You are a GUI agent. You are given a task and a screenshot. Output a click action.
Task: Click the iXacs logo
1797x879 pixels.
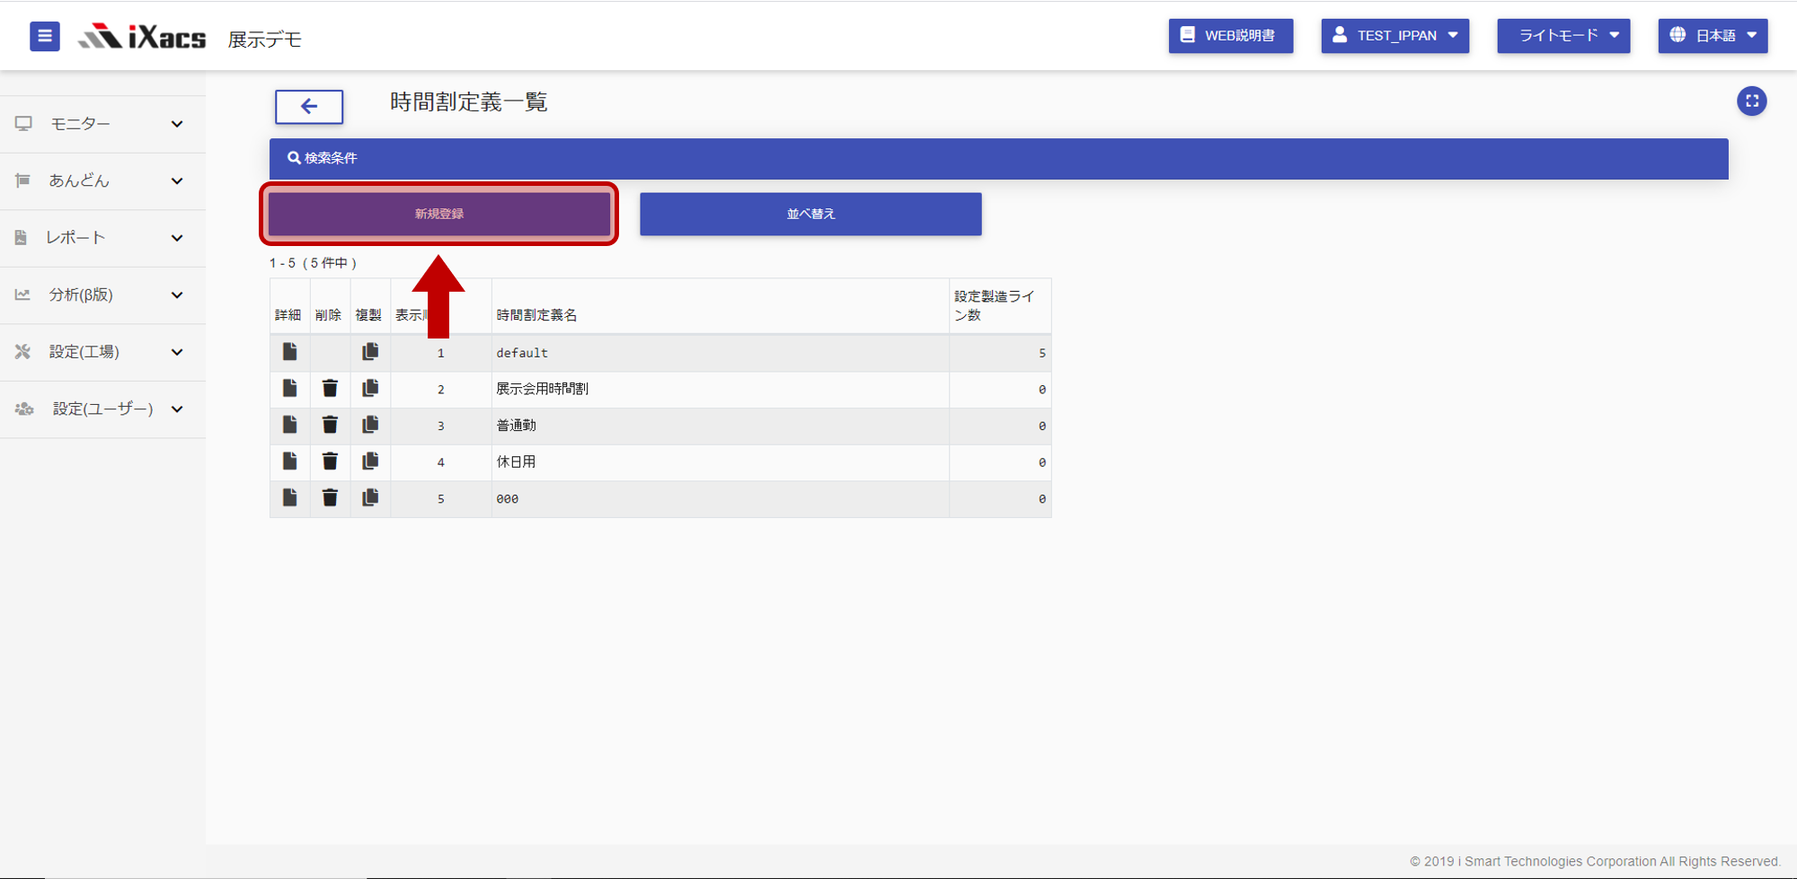pyautogui.click(x=142, y=37)
